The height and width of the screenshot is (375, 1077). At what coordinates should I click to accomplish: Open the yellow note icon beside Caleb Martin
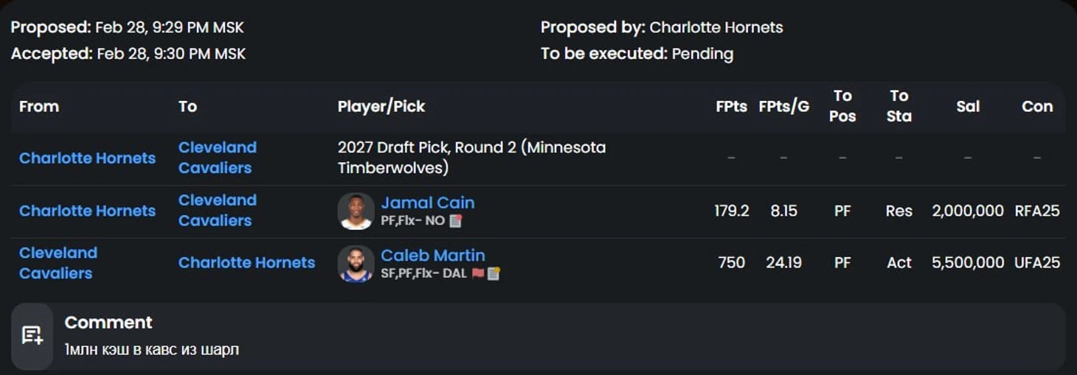click(x=494, y=273)
